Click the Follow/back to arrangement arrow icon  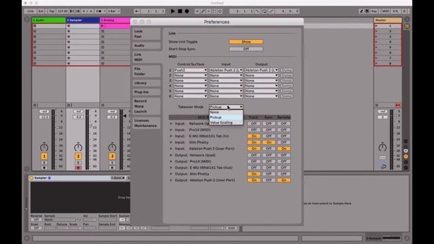coord(137,11)
